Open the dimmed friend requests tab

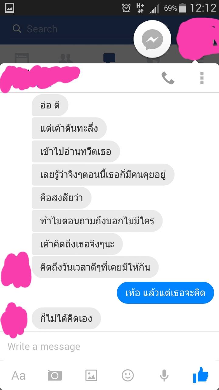tap(66, 58)
